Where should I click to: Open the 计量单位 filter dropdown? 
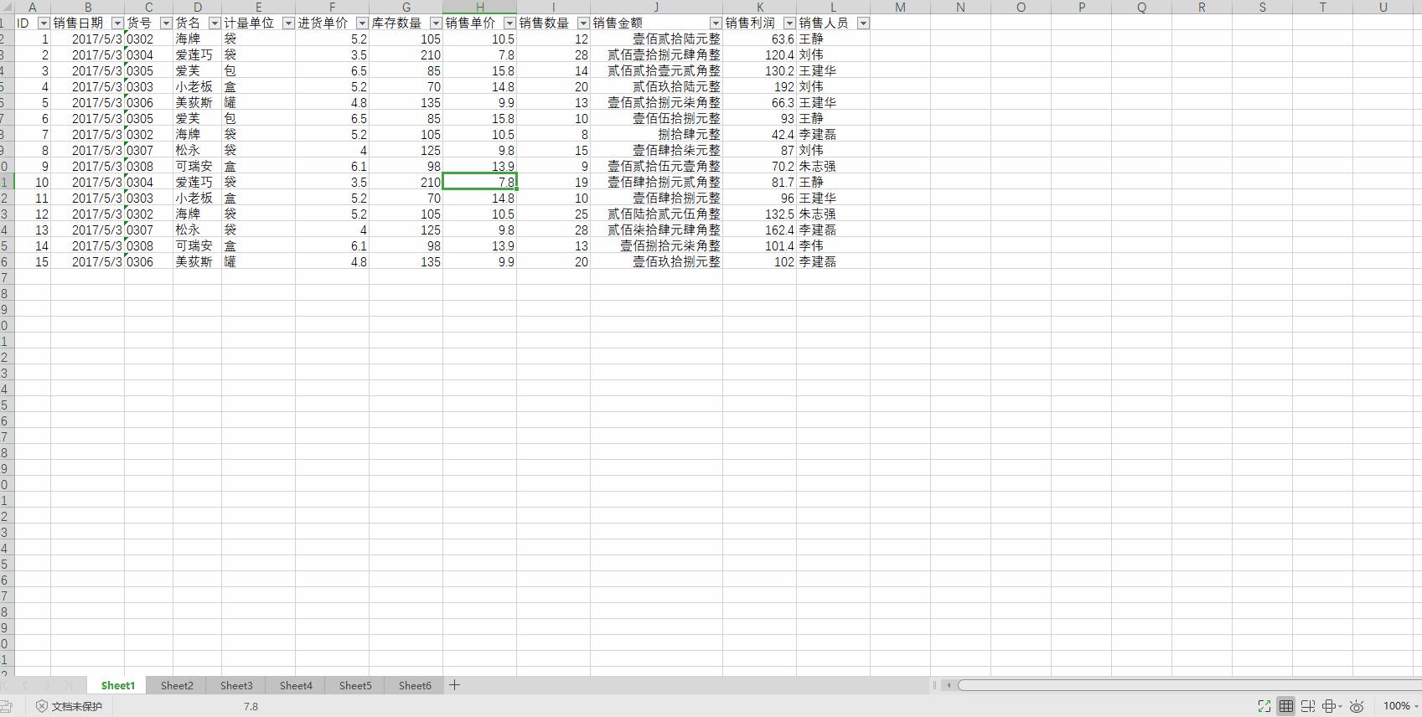288,23
